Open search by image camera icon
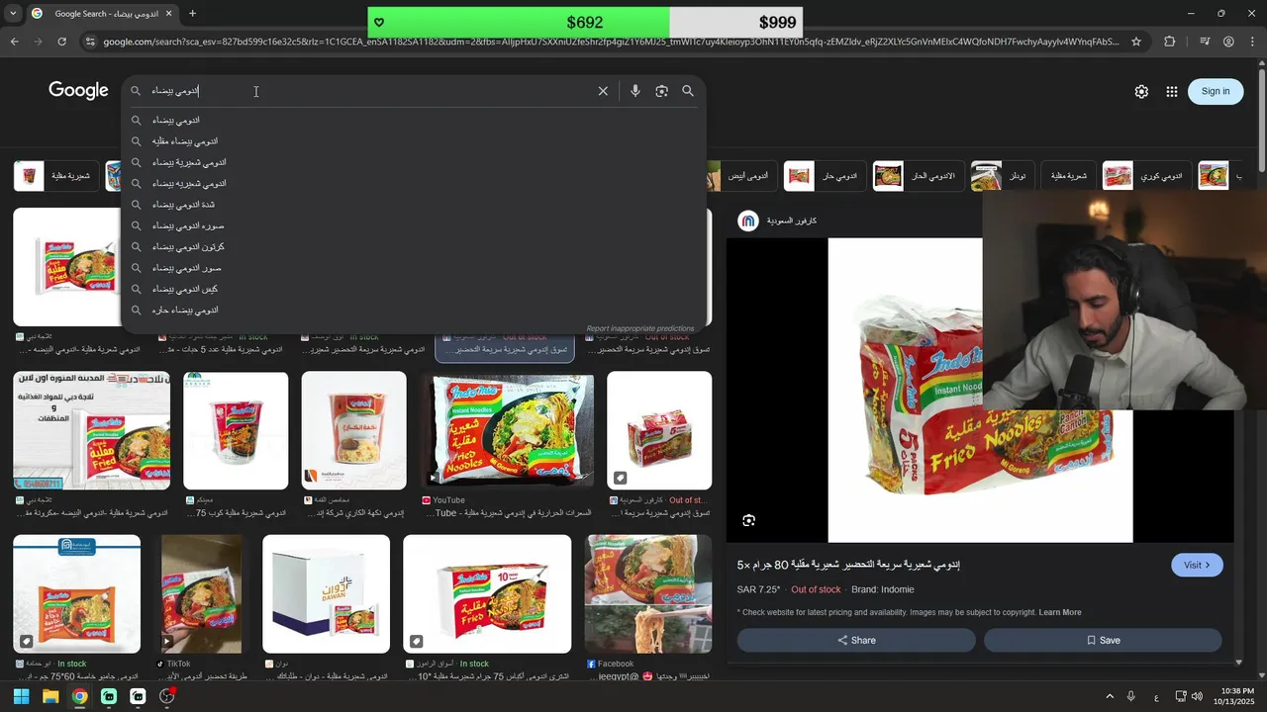Screen dimensions: 1267x712 click(661, 91)
